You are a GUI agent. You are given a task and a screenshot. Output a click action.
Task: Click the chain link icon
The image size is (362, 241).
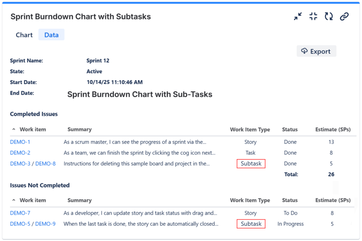click(344, 16)
